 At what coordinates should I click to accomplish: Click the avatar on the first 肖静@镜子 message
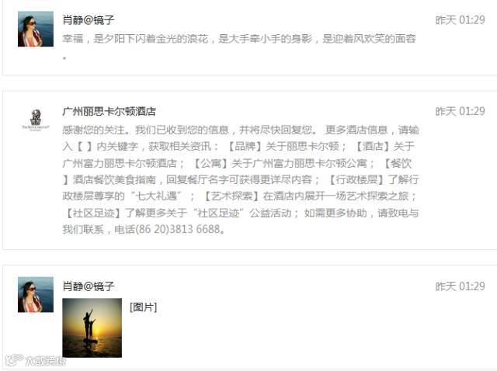click(36, 29)
